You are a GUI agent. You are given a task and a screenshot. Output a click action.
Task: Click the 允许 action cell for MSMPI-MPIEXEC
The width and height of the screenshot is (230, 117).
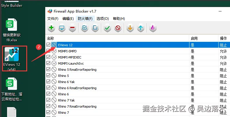click(x=223, y=57)
